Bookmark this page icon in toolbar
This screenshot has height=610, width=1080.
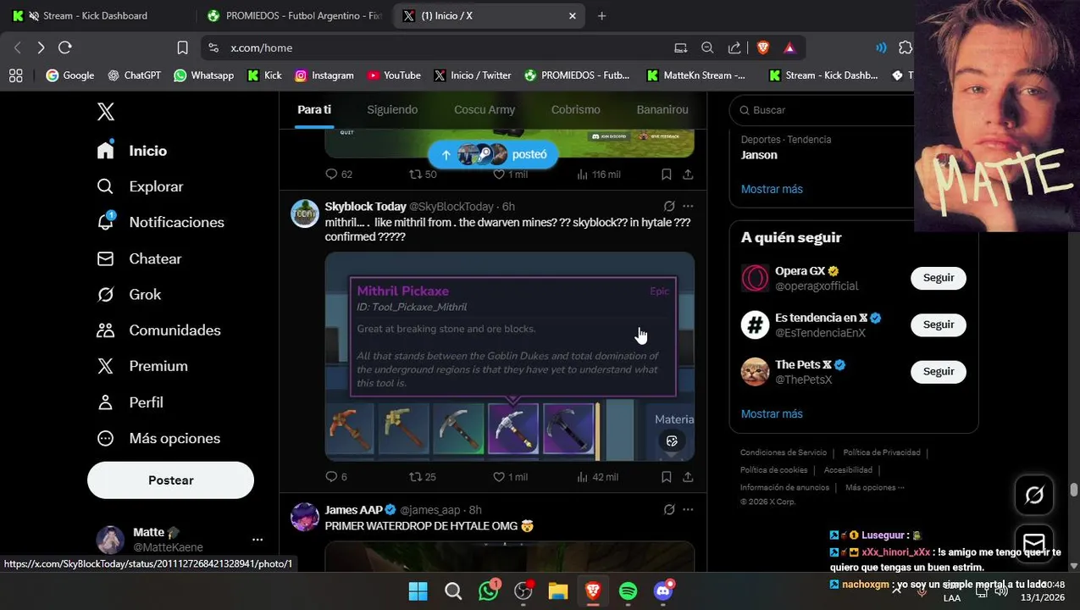tap(182, 47)
